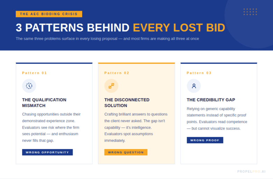Click the "Pattern 01" label
Viewport: 273px width, 179px height.
point(34,73)
